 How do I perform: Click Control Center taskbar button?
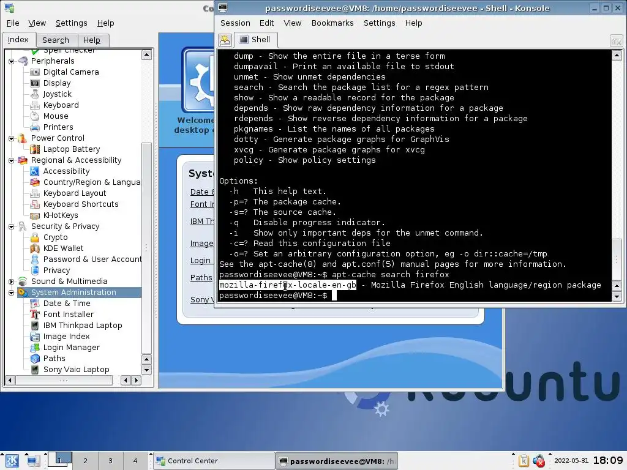pos(214,461)
